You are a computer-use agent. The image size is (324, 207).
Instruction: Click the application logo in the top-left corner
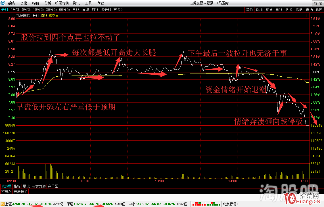point(3,3)
